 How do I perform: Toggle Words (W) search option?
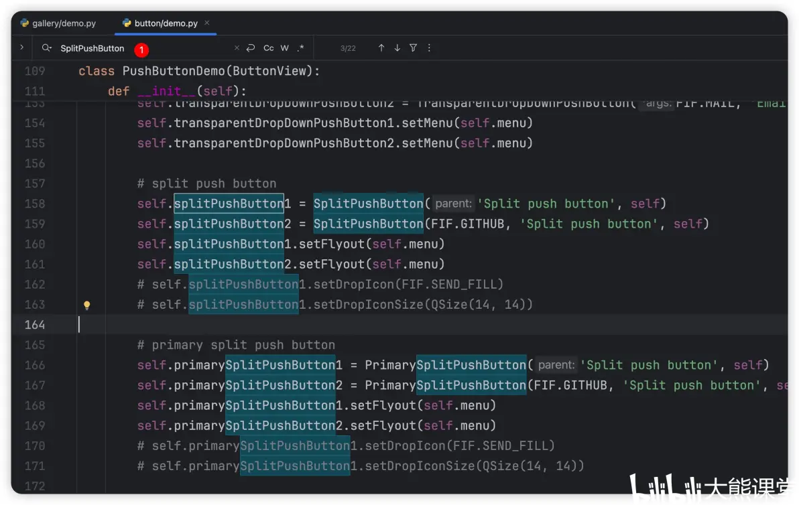click(x=285, y=48)
